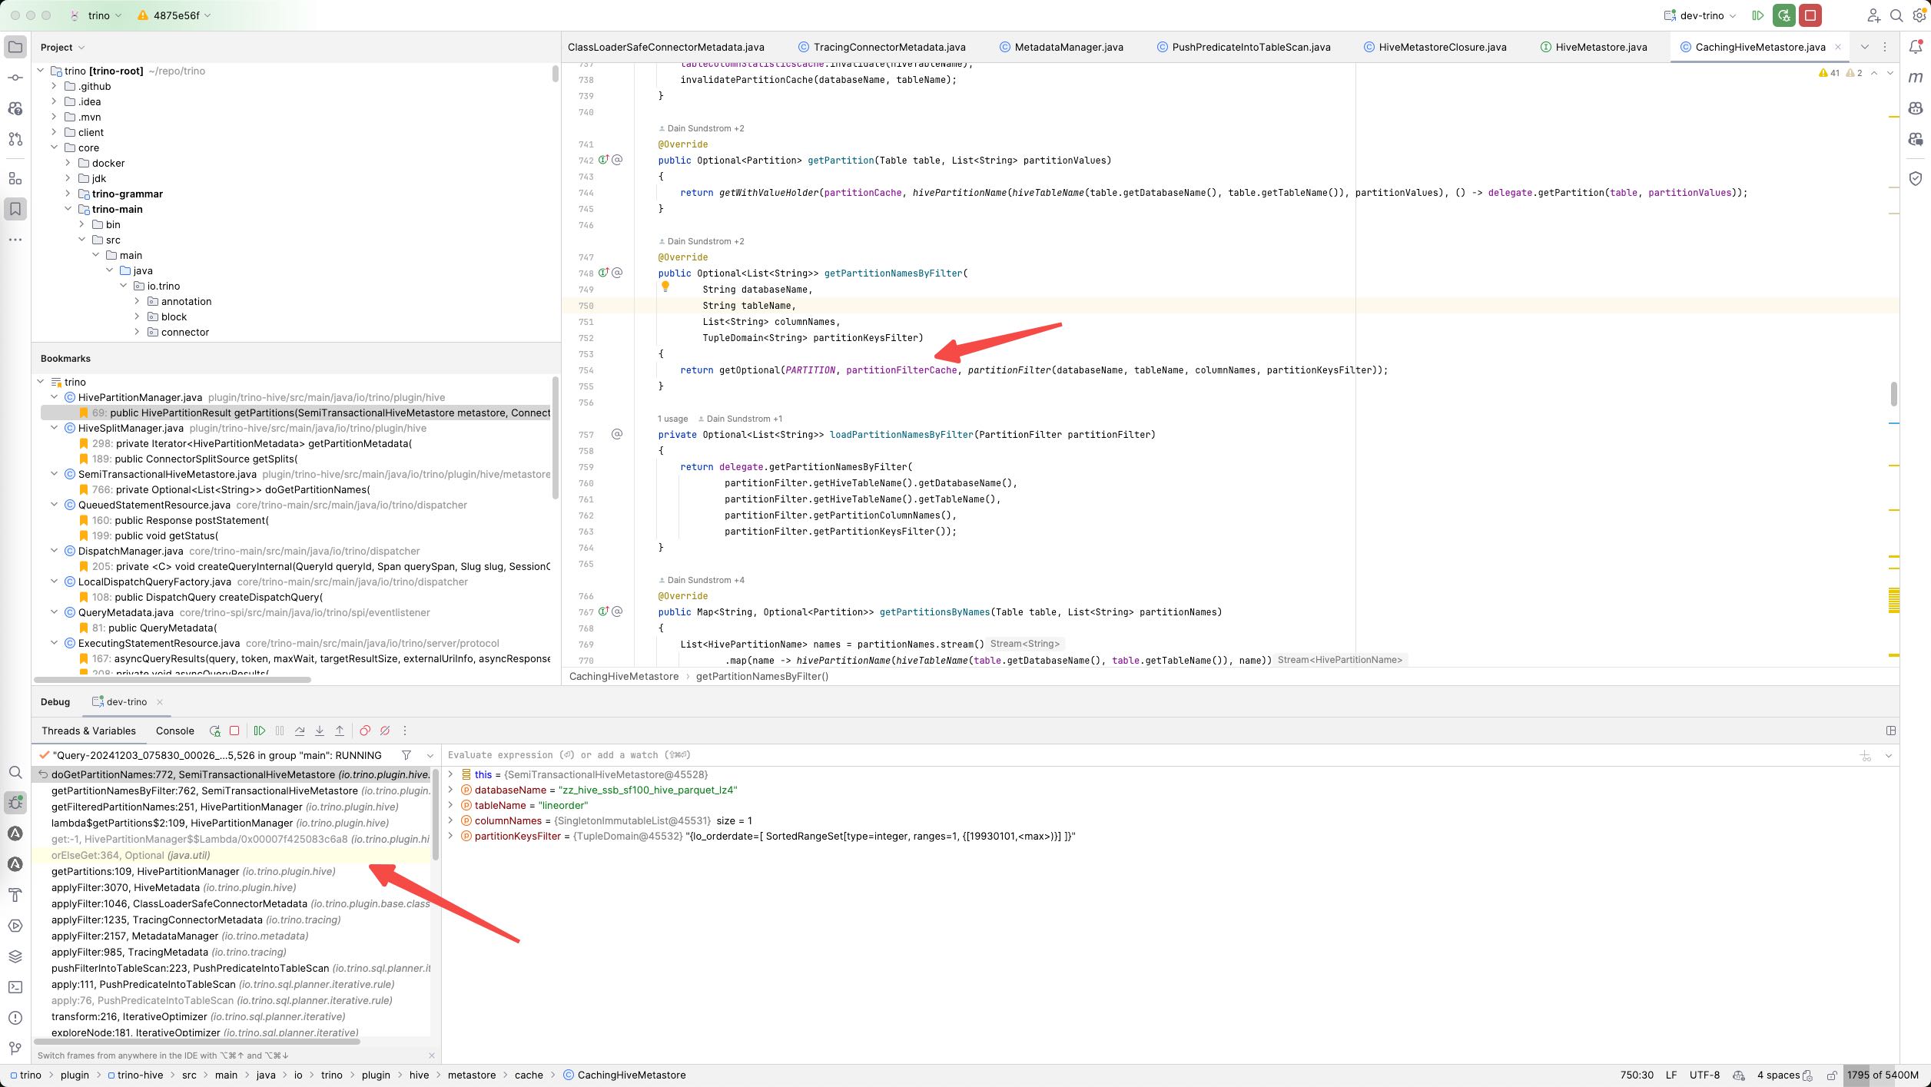Click the 41 warnings inspection indicator
This screenshot has height=1087, width=1931.
pos(1829,73)
